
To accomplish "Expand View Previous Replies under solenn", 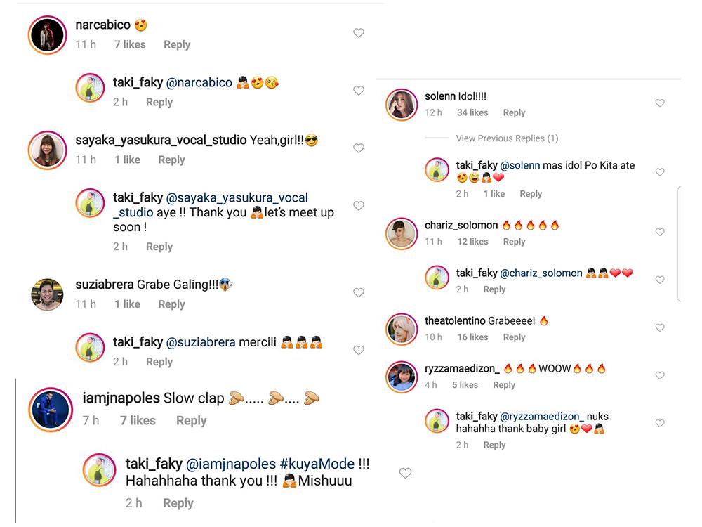I will click(x=507, y=138).
